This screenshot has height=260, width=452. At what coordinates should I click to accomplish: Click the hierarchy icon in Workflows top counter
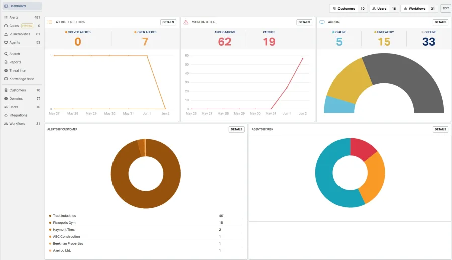[x=405, y=9]
